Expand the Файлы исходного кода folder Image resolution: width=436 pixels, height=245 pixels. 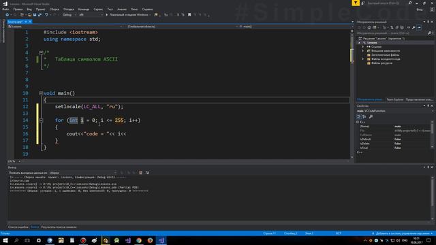[x=363, y=59]
